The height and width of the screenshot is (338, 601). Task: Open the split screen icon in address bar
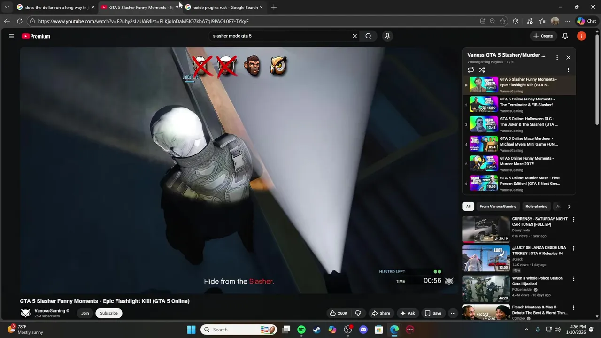point(483,21)
